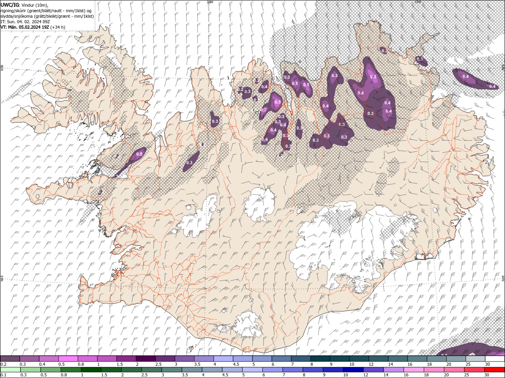The height and width of the screenshot is (378, 505).
Task: Click the '1.5' value in the upper scale
Action: tap(120, 364)
